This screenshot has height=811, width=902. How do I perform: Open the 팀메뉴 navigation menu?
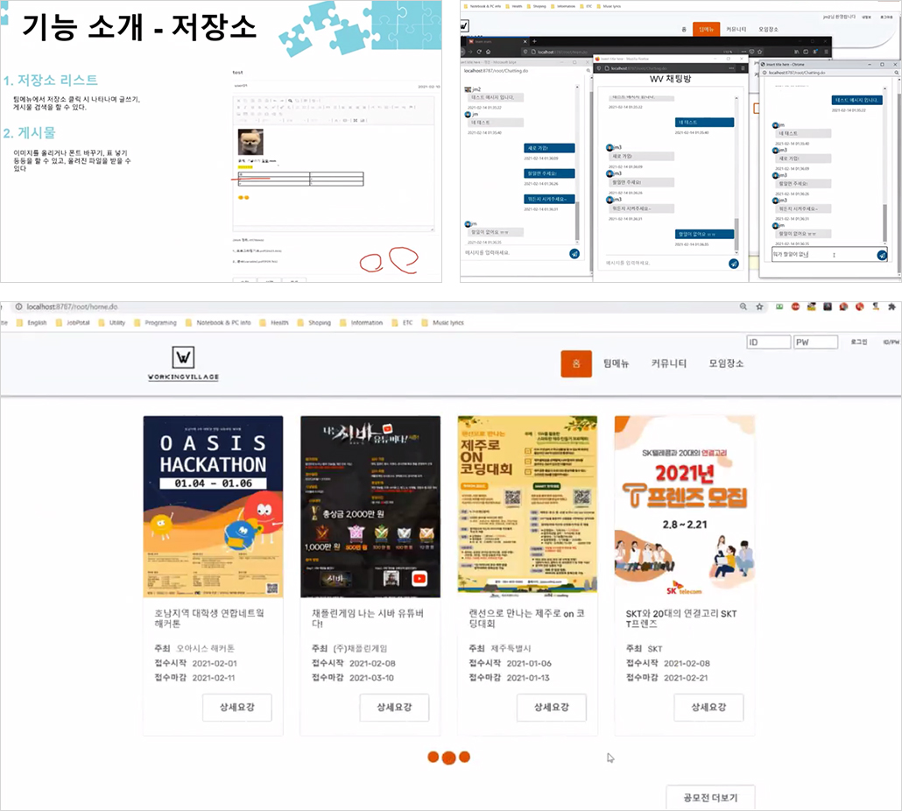point(616,363)
